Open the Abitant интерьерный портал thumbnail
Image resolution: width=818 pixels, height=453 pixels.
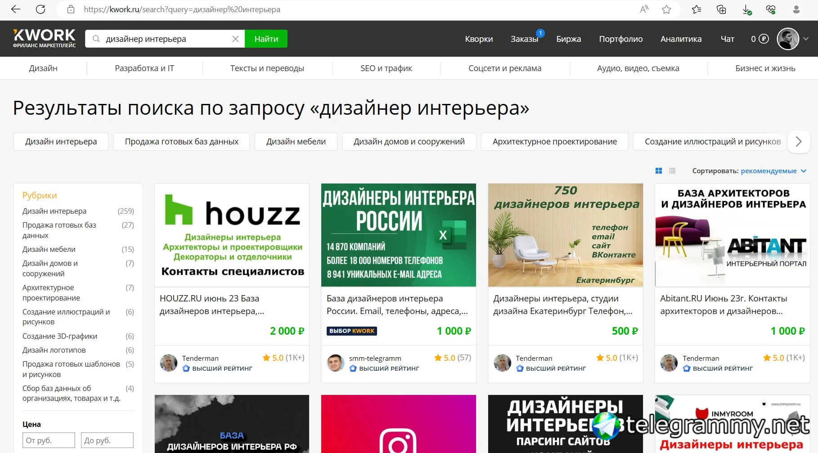[733, 235]
